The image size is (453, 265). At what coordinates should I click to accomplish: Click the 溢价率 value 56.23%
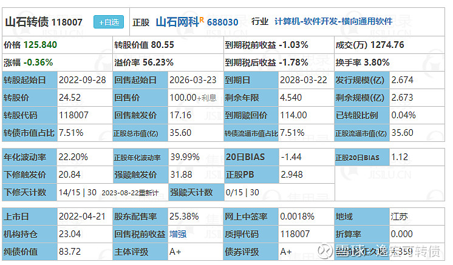coord(158,62)
